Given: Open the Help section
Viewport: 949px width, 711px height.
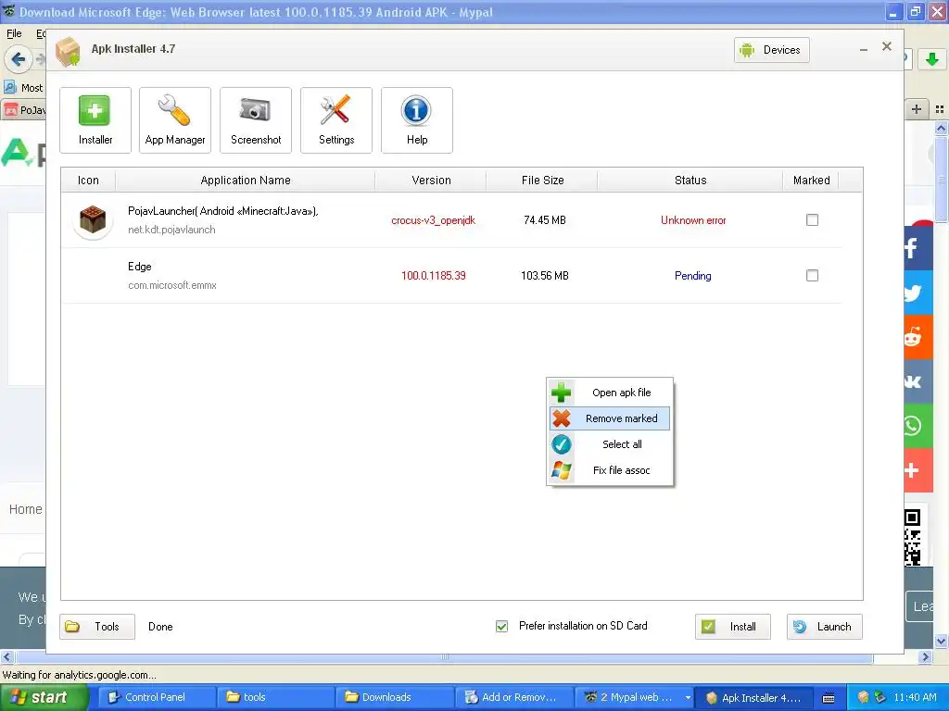Looking at the screenshot, I should (416, 120).
